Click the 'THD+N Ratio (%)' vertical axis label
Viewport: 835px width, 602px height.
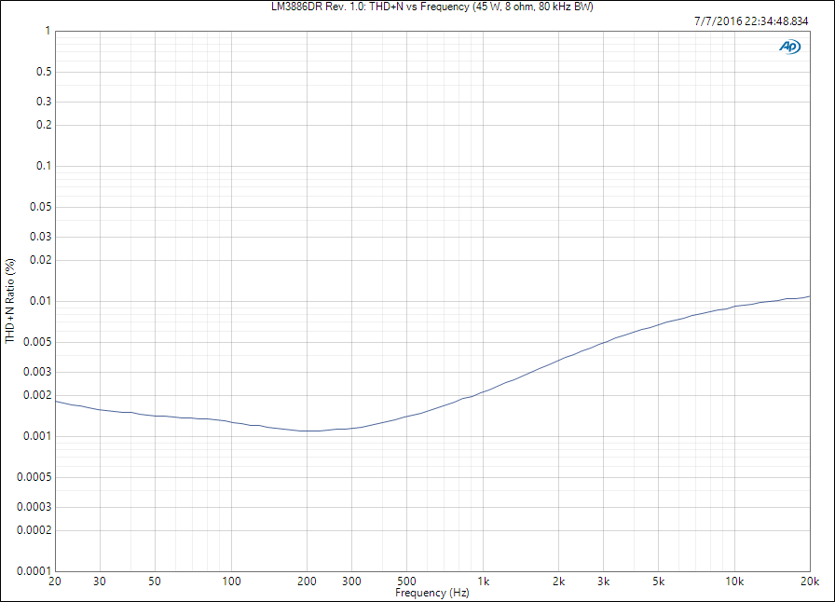(x=10, y=301)
